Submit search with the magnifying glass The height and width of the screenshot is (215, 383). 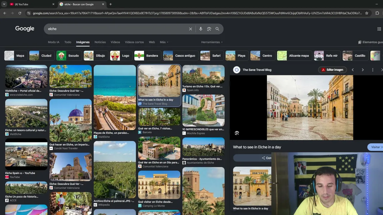pyautogui.click(x=217, y=29)
